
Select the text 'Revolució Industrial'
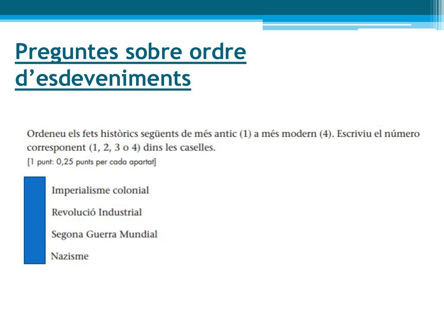click(97, 212)
